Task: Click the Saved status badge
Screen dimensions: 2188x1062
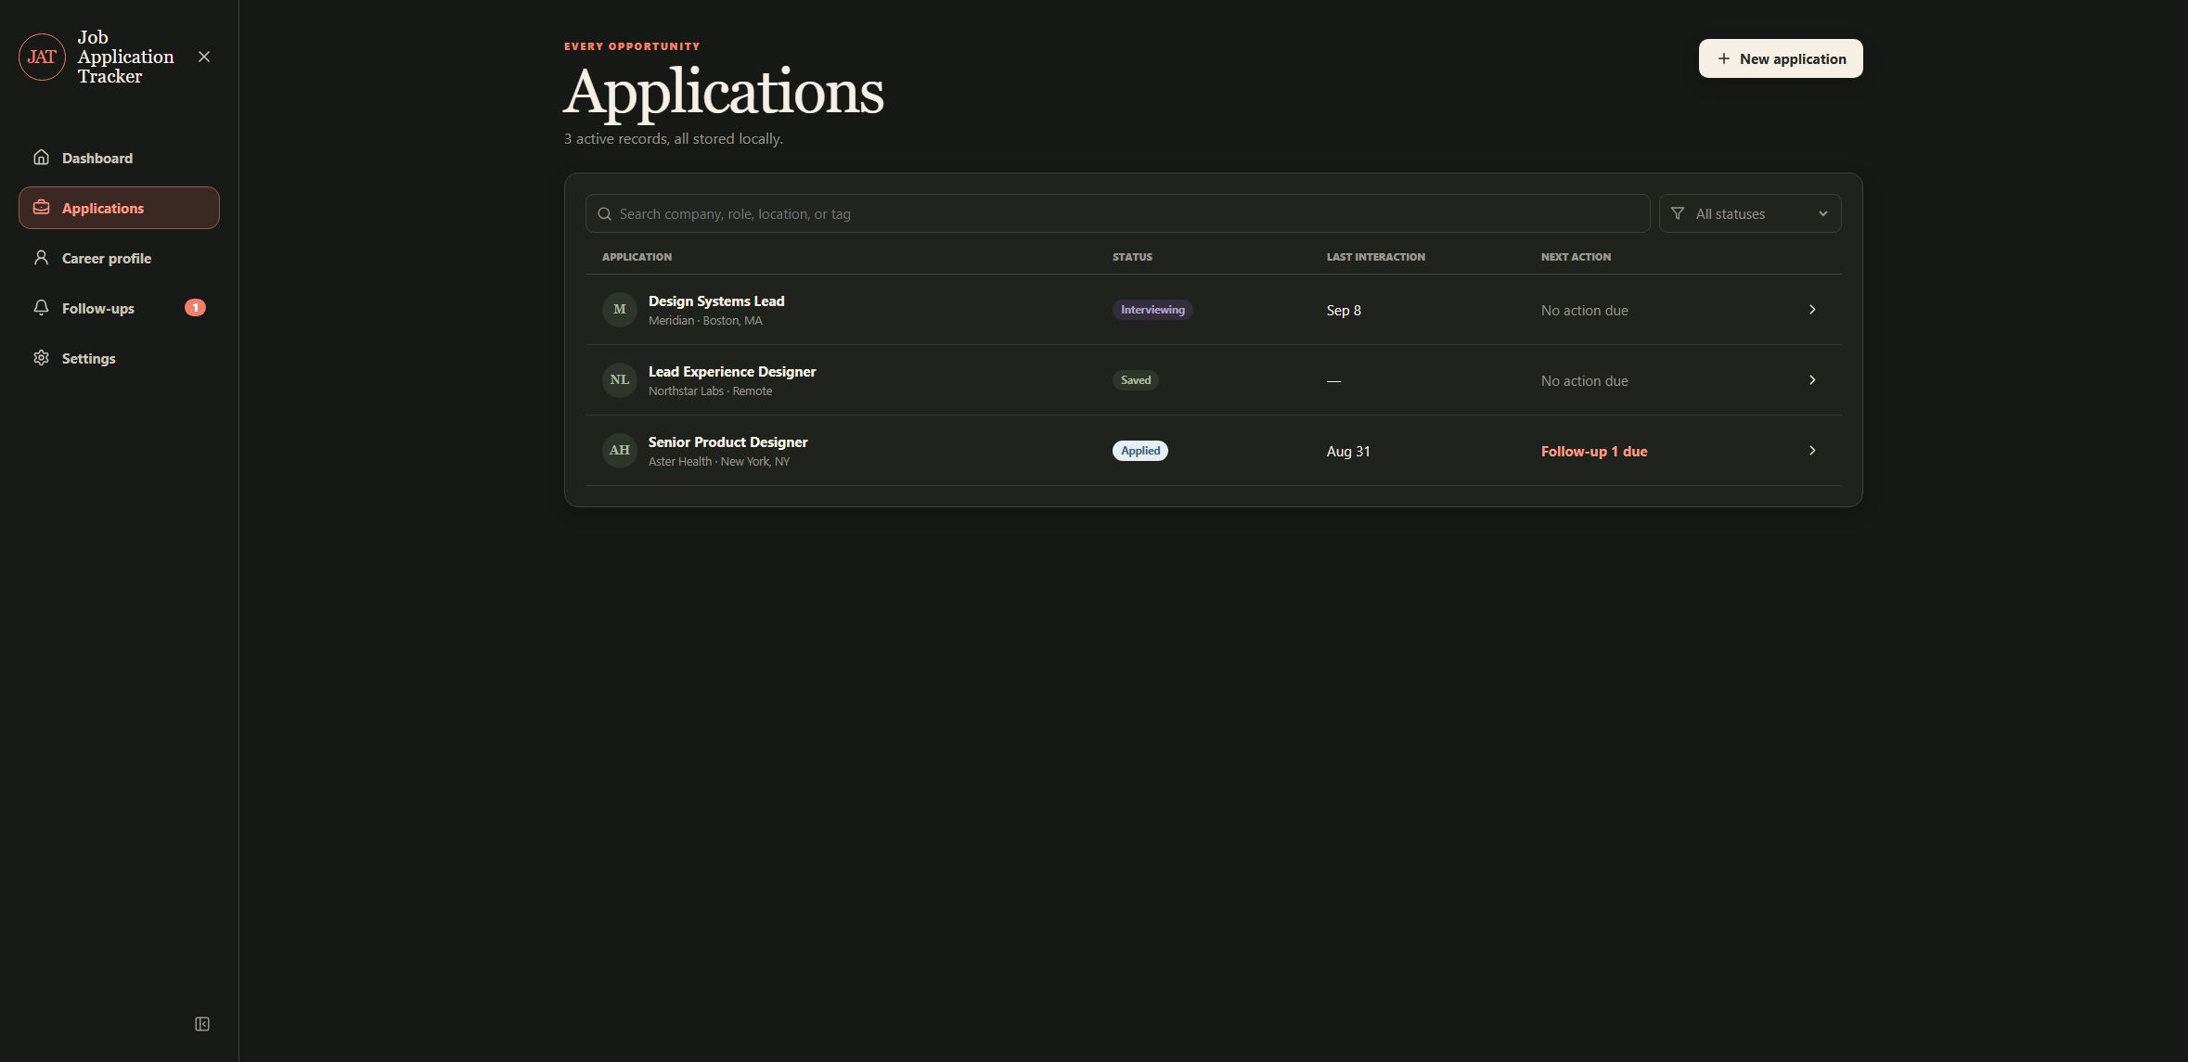Action: point(1136,380)
